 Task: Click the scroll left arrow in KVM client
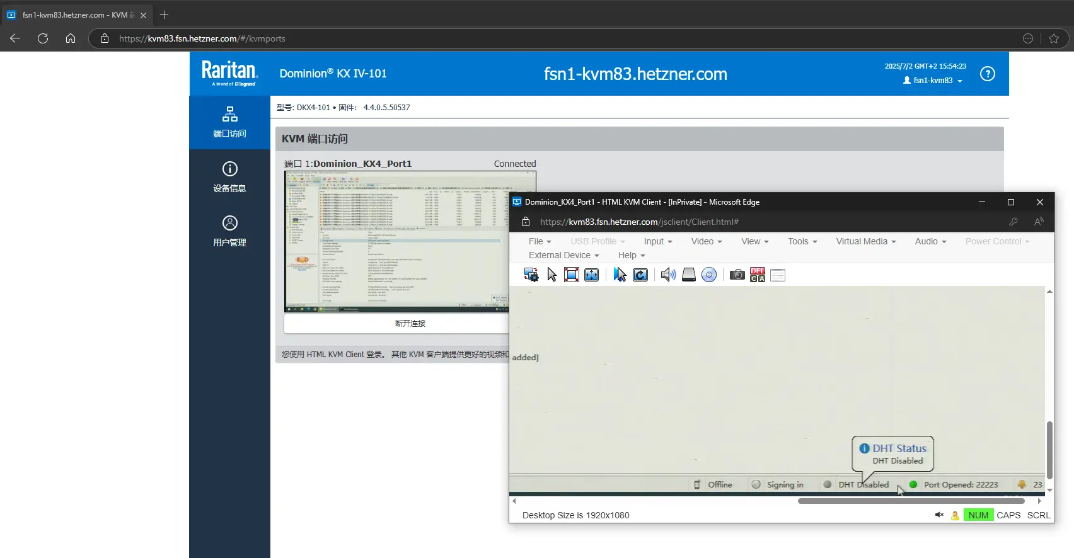514,501
